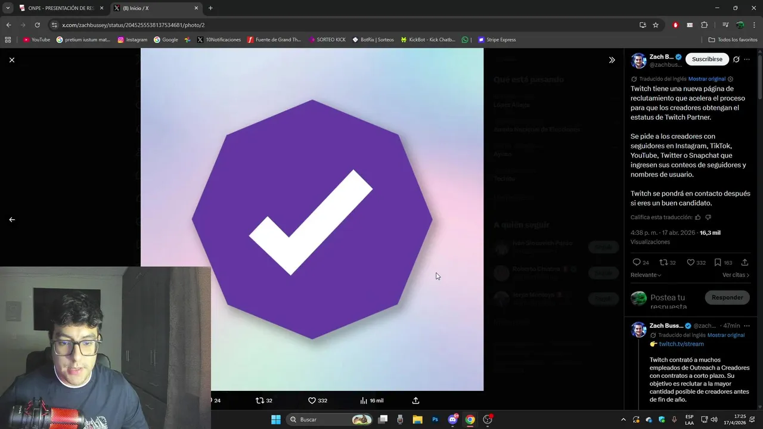The image size is (763, 429).
Task: Rate the translation with thumbs down
Action: click(708, 217)
